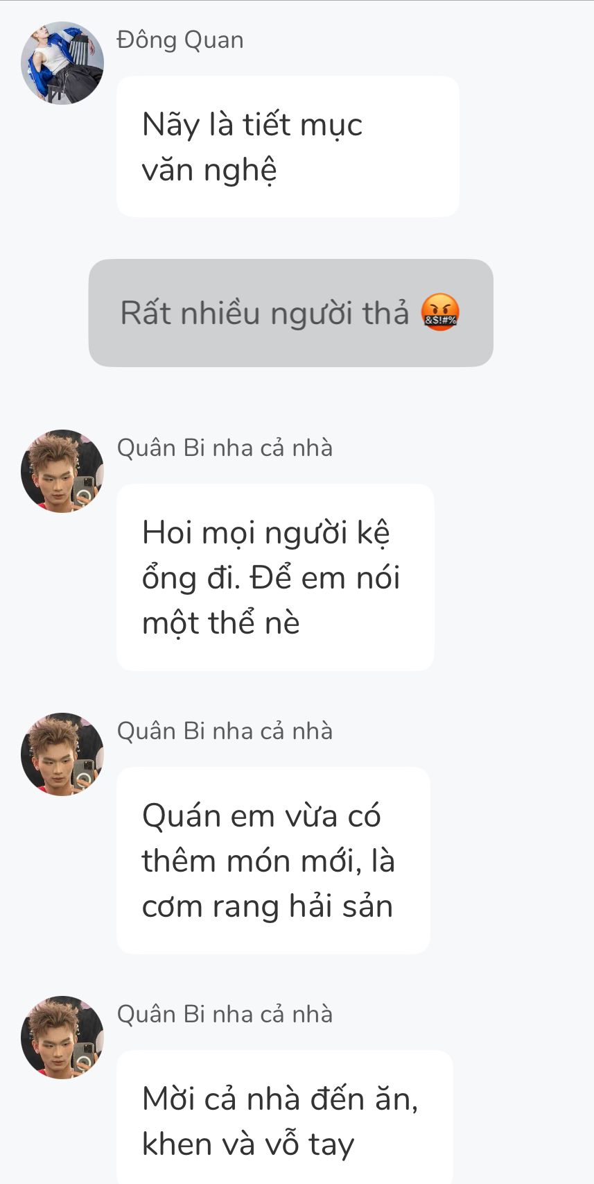Click sender name above 'Quán em vừa có' bubble
The width and height of the screenshot is (594, 1184).
(225, 731)
